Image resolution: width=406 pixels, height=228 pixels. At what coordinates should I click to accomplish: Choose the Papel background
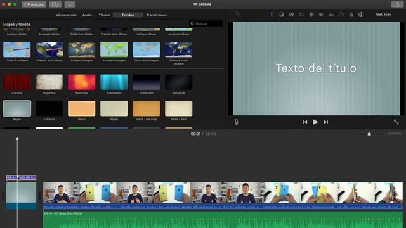(114, 108)
